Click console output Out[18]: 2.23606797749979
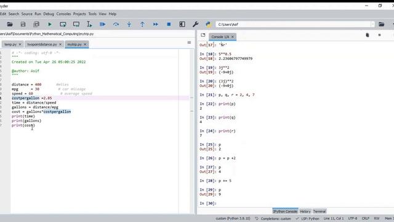The width and height of the screenshot is (394, 222). (226, 59)
